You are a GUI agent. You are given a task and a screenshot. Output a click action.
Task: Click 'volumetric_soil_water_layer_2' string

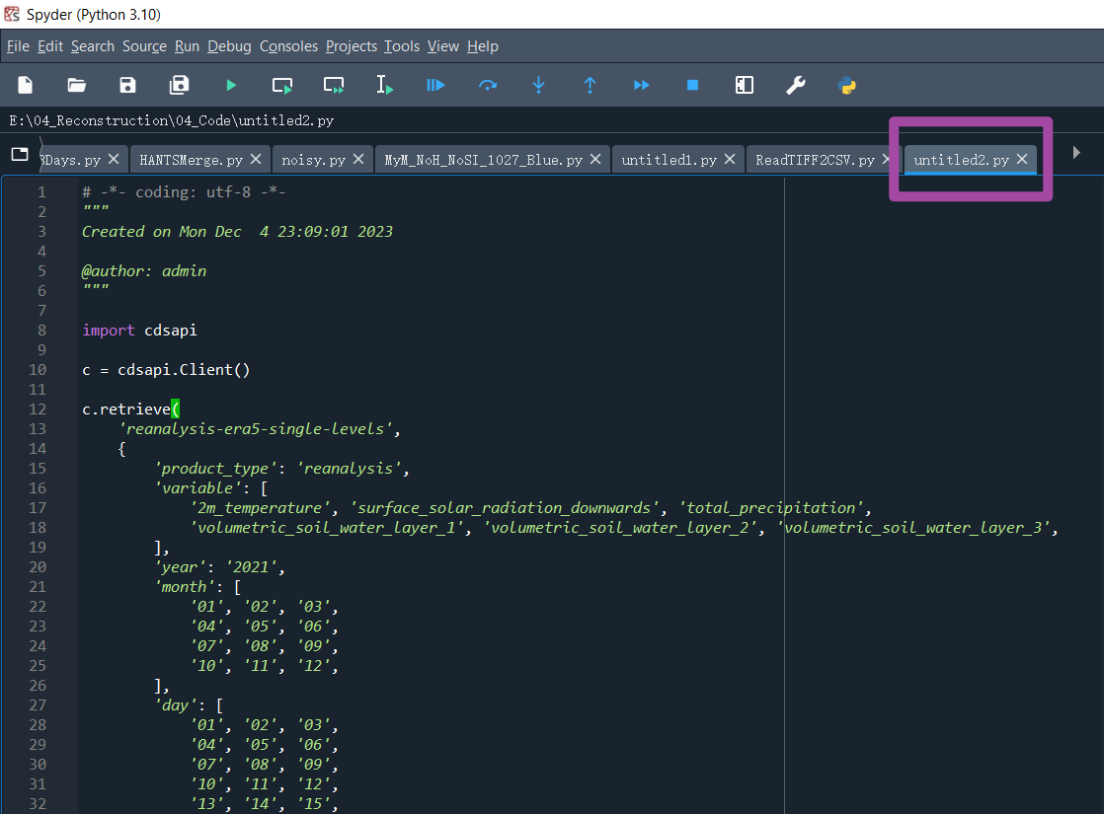pos(619,528)
